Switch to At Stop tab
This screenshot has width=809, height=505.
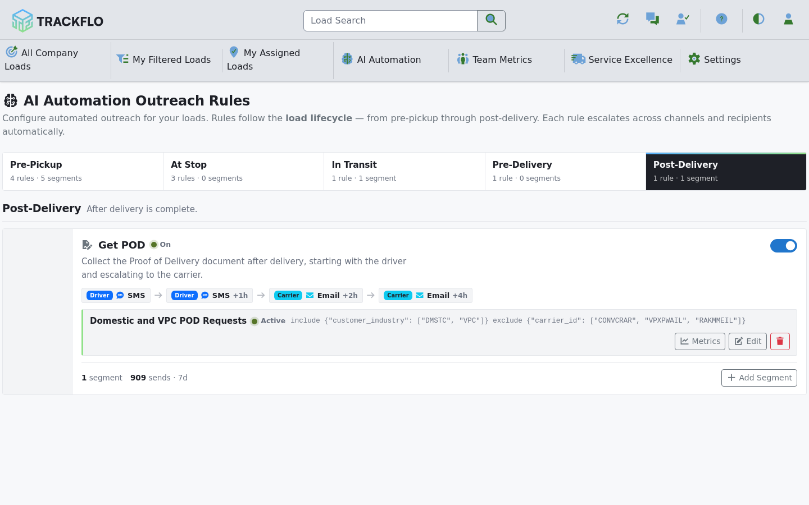click(243, 171)
